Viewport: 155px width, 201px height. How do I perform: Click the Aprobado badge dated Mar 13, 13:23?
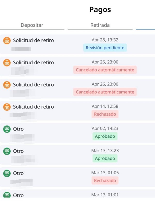(105, 158)
